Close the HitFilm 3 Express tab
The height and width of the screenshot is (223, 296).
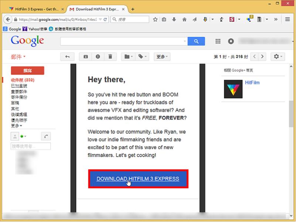[x=62, y=9]
